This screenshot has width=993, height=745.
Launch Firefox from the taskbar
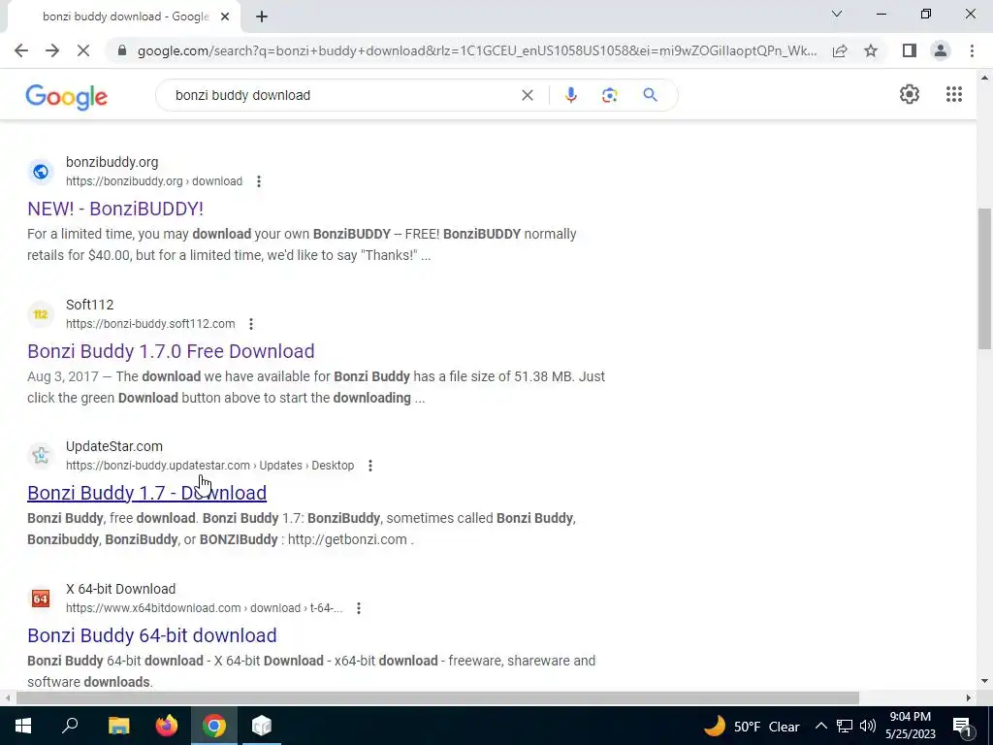tap(167, 726)
